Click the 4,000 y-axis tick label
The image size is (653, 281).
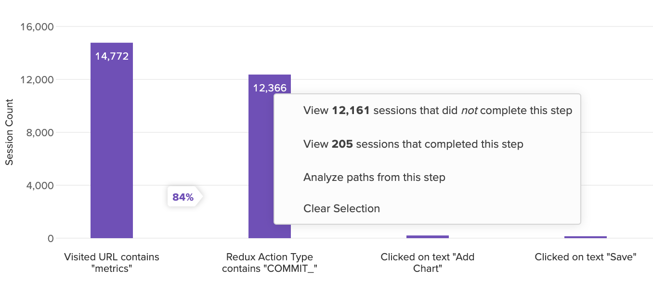coord(39,185)
